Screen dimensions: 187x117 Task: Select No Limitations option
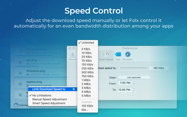(53, 95)
